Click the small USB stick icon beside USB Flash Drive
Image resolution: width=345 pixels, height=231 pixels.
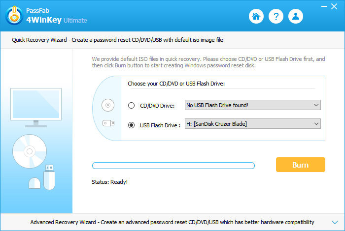pyautogui.click(x=108, y=124)
